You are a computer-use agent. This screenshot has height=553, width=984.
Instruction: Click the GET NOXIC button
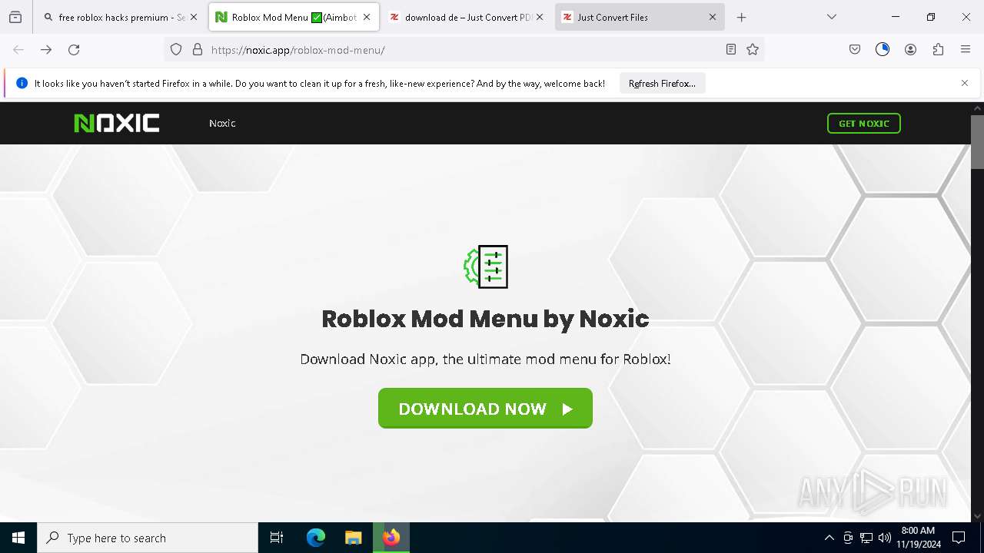pos(864,123)
